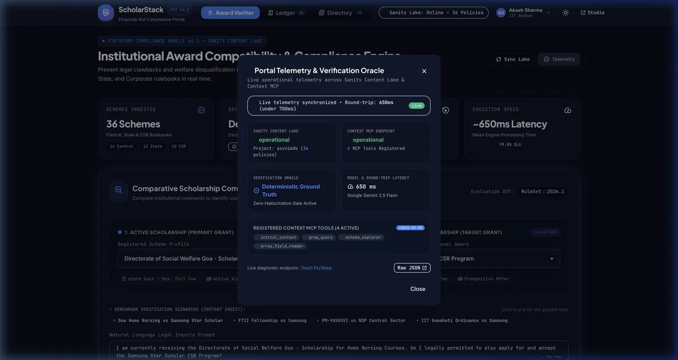
Task: Click the 99.8% SLA tag
Action: click(x=510, y=145)
